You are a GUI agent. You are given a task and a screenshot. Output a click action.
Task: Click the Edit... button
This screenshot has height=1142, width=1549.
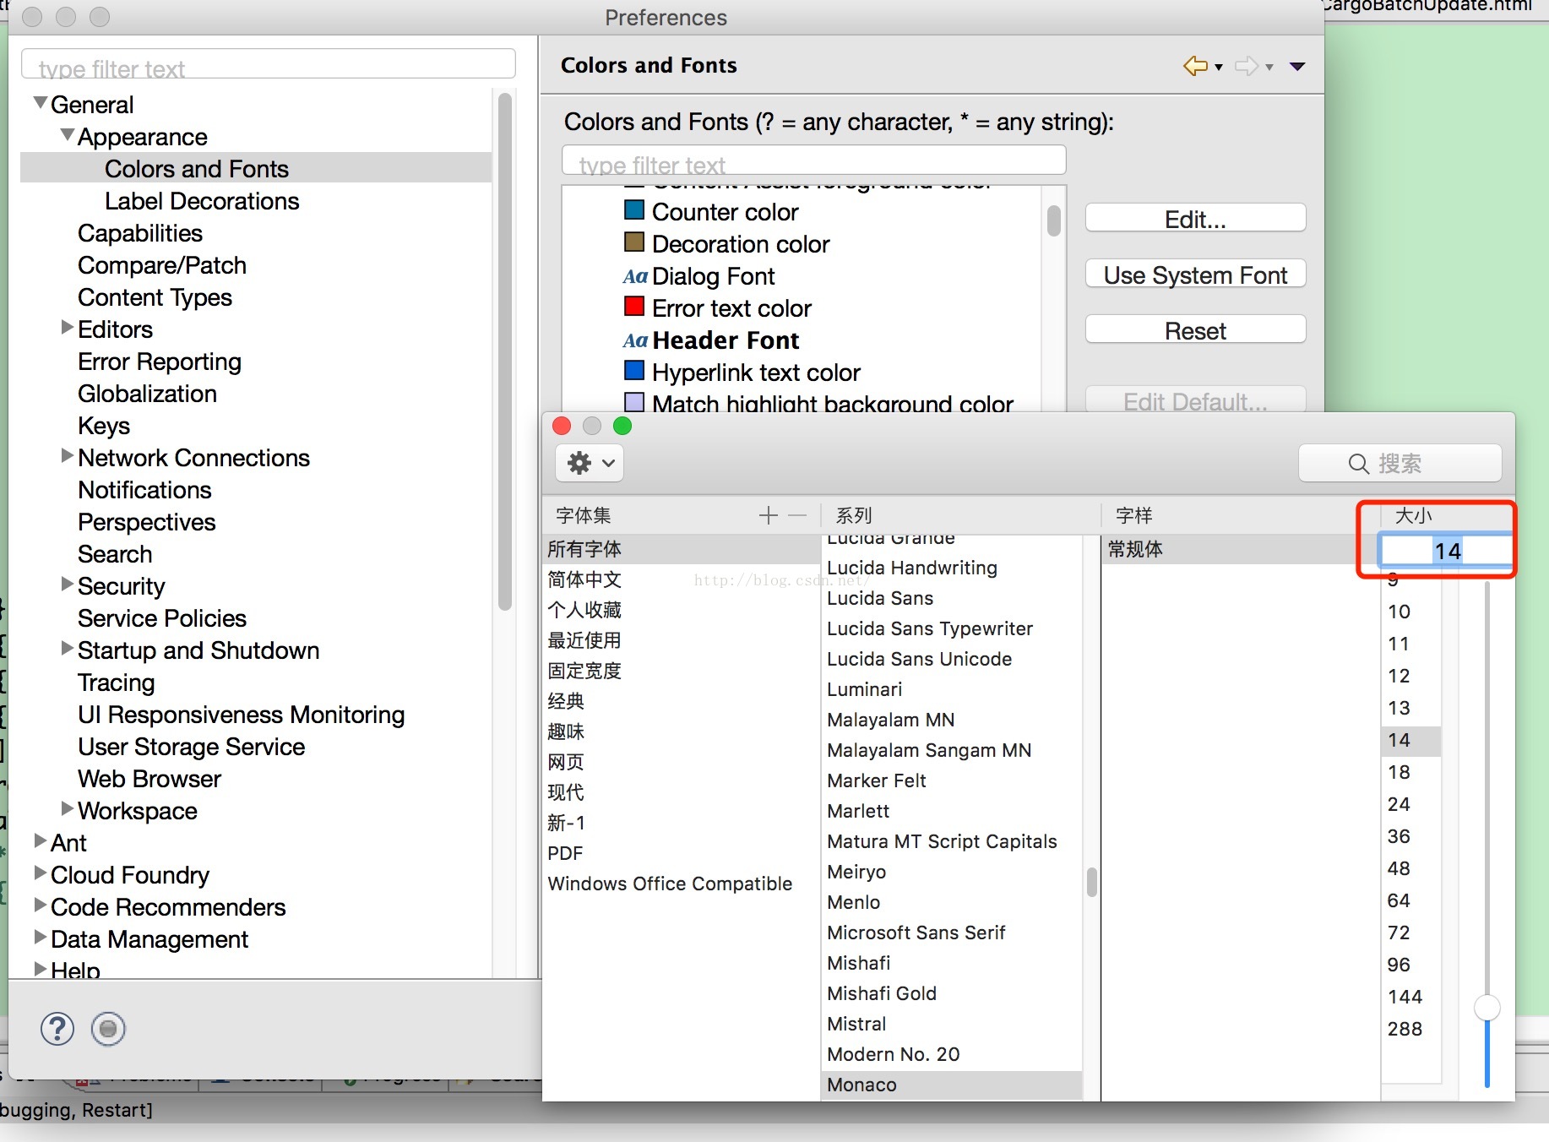click(x=1195, y=218)
